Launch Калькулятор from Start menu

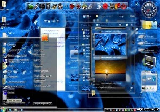[10, 77]
